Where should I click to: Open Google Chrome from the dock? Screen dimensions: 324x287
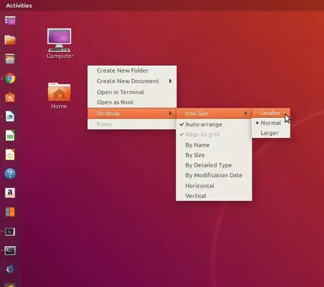click(x=10, y=78)
